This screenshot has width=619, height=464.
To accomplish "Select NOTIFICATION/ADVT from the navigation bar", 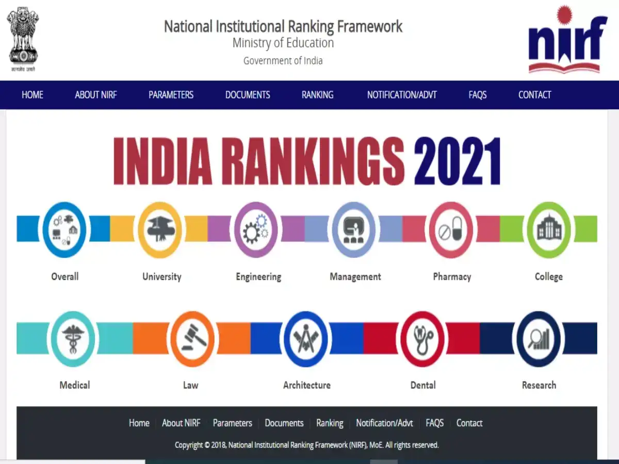I will (402, 95).
